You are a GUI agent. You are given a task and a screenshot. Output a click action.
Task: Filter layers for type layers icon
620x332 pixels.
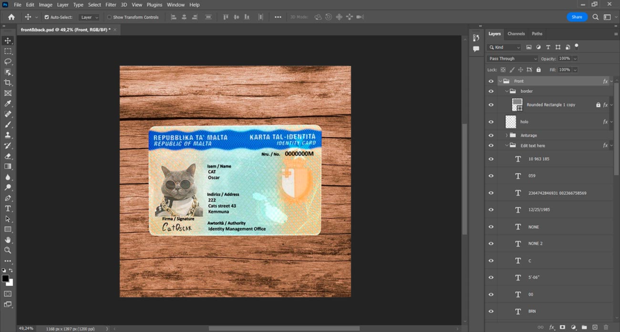coord(548,47)
